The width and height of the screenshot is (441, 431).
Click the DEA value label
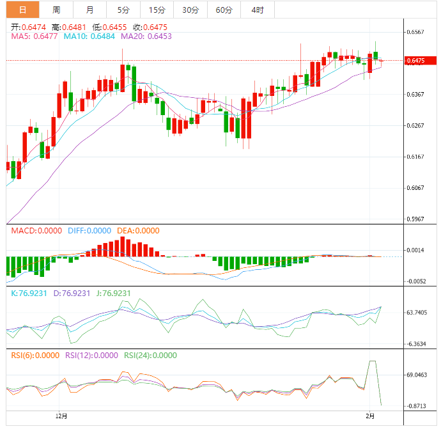(x=137, y=231)
